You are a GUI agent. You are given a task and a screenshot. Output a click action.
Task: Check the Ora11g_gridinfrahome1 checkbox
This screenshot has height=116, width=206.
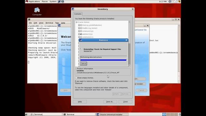coord(81,25)
